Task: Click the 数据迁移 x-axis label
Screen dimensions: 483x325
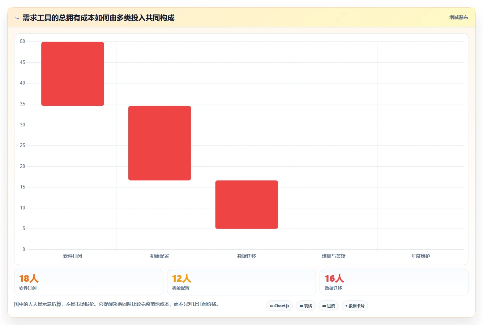Action: tap(247, 256)
